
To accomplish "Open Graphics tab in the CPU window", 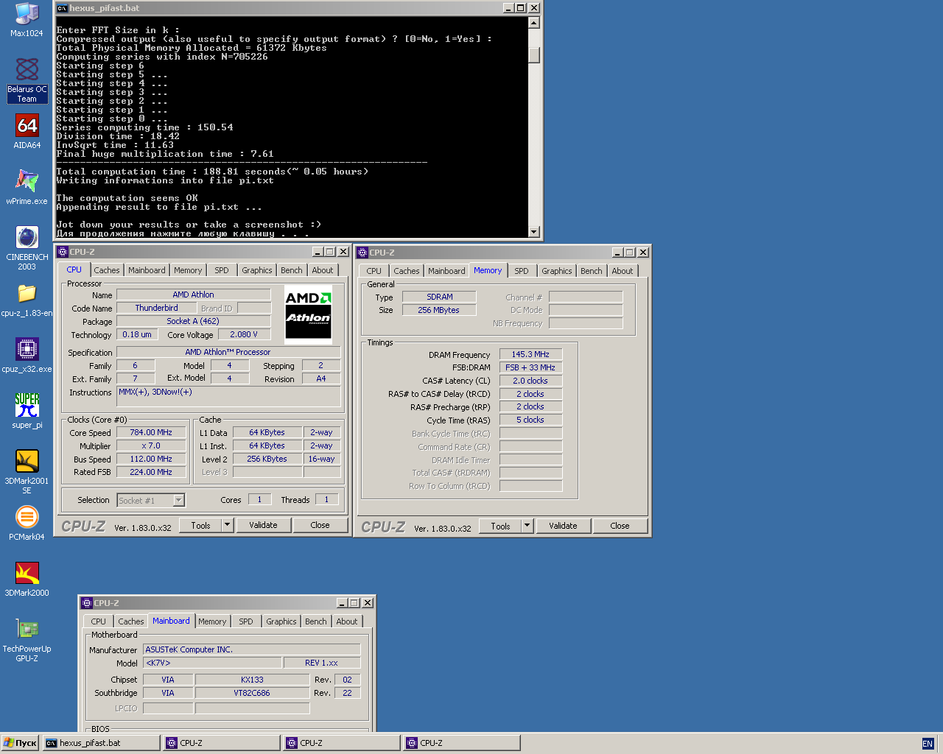I will point(257,270).
